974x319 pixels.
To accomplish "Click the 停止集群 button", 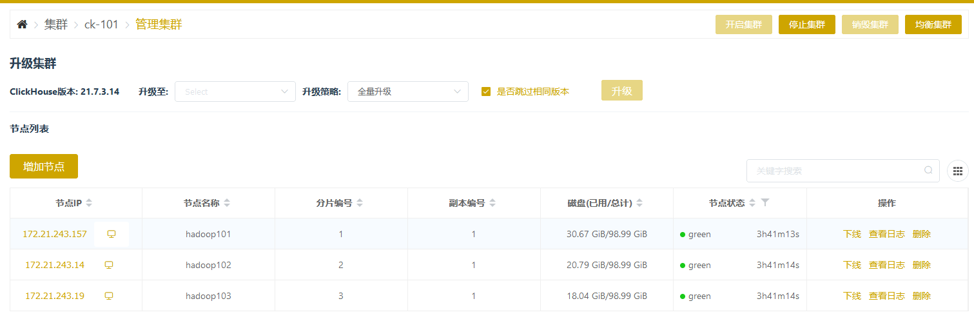I will coord(807,24).
